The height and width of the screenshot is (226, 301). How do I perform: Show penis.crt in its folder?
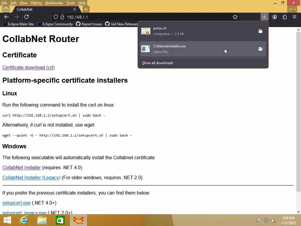260,31
